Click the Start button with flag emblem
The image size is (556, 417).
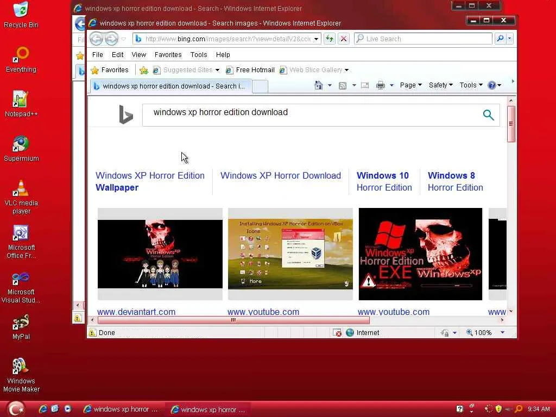pyautogui.click(x=16, y=409)
